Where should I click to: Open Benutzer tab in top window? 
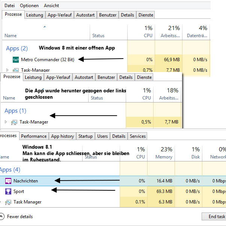point(108,15)
